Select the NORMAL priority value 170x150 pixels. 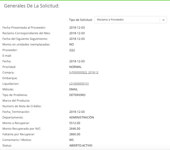(75, 67)
